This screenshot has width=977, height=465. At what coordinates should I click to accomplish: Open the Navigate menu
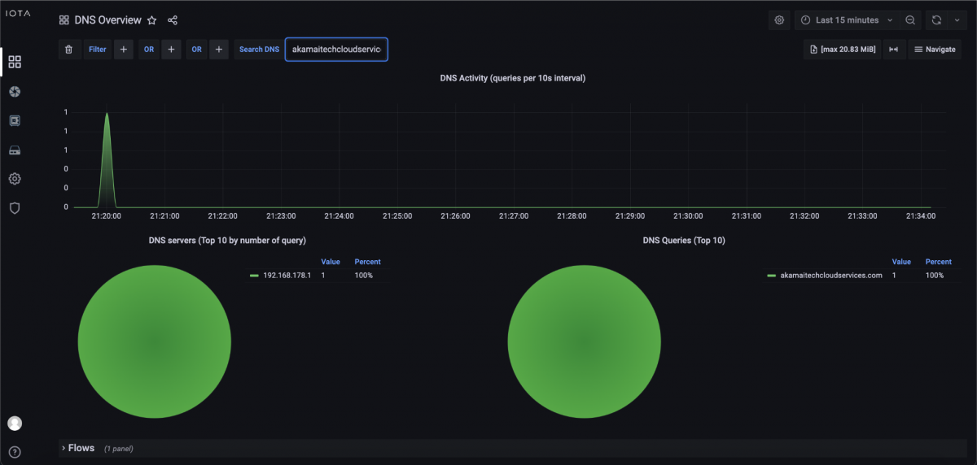pos(934,50)
